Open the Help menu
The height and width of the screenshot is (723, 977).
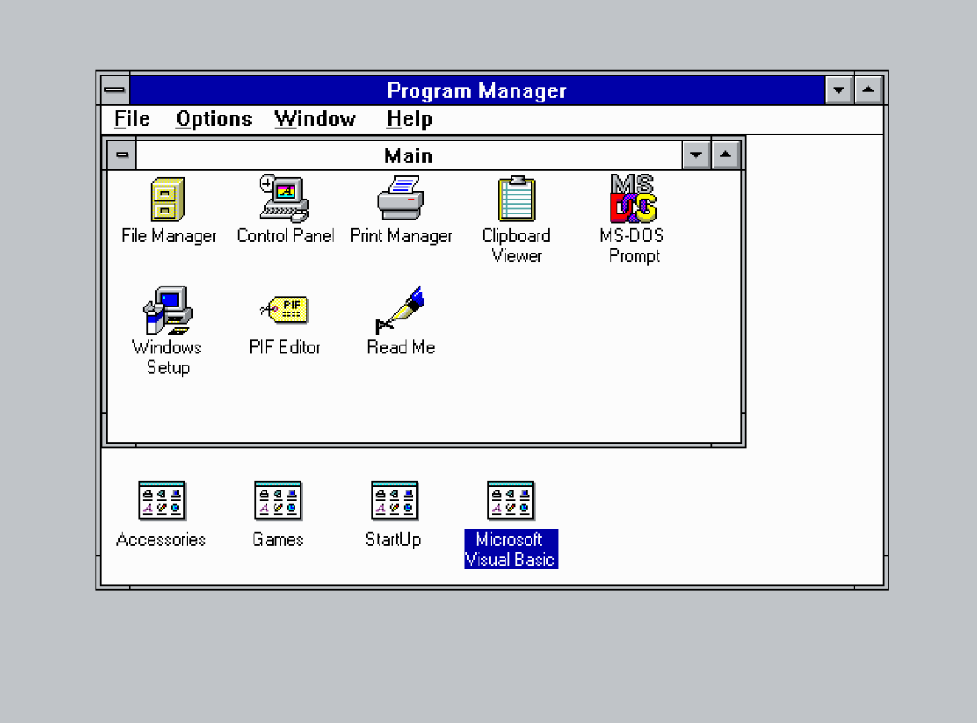point(409,119)
